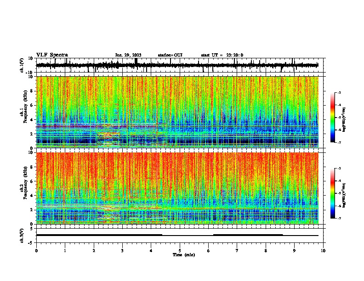This screenshot has width=364, height=281.
Task: Click the '10' label ending the time axis
Action: pyautogui.click(x=323, y=251)
